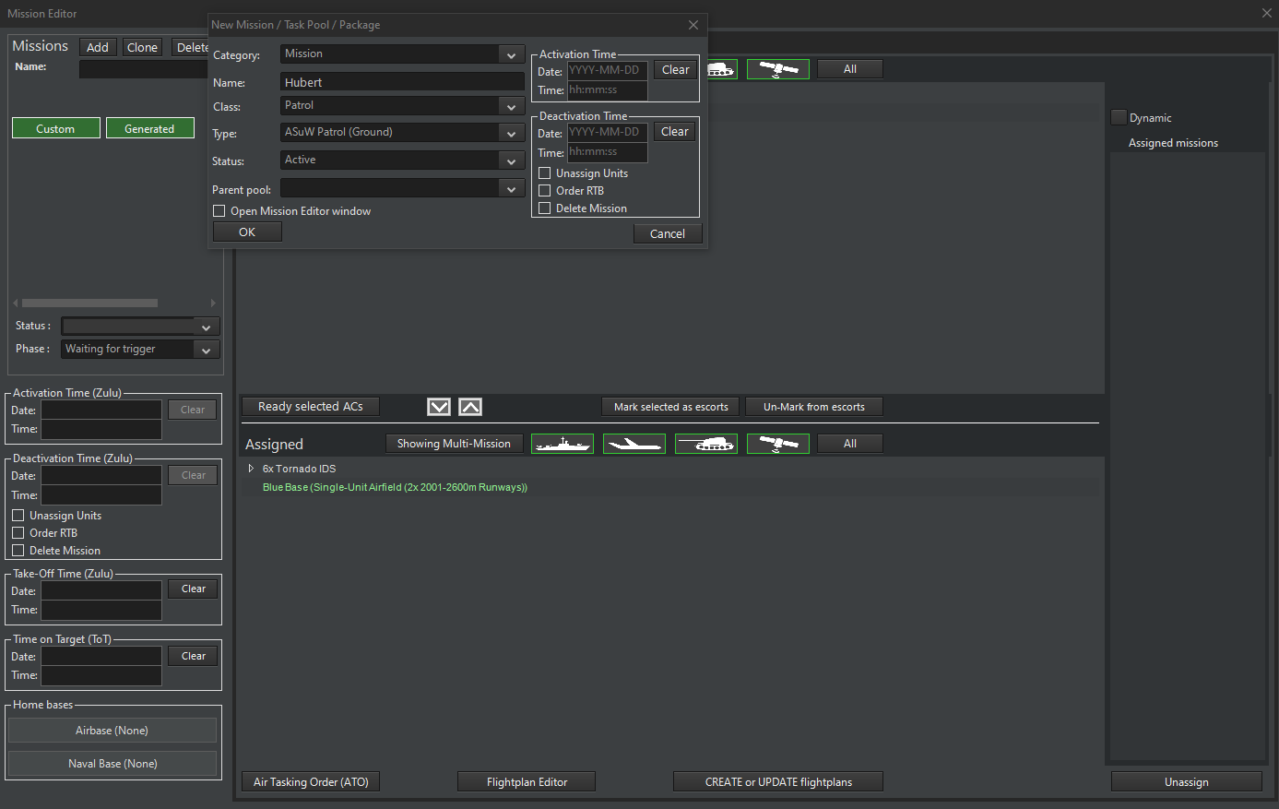Click the partially hidden tank filter beside the dialog

click(722, 69)
